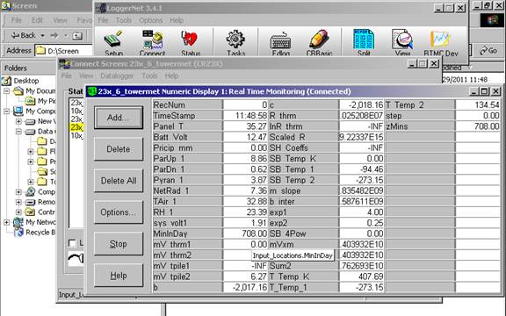Click the Panel_T label cell
Viewport: 506px width, 316px height.
tap(187, 126)
